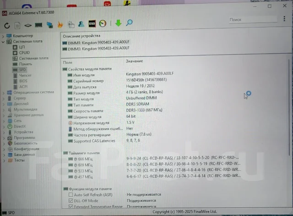Open the sensor panel toolbar icon
The height and width of the screenshot is (216, 293).
click(x=71, y=24)
